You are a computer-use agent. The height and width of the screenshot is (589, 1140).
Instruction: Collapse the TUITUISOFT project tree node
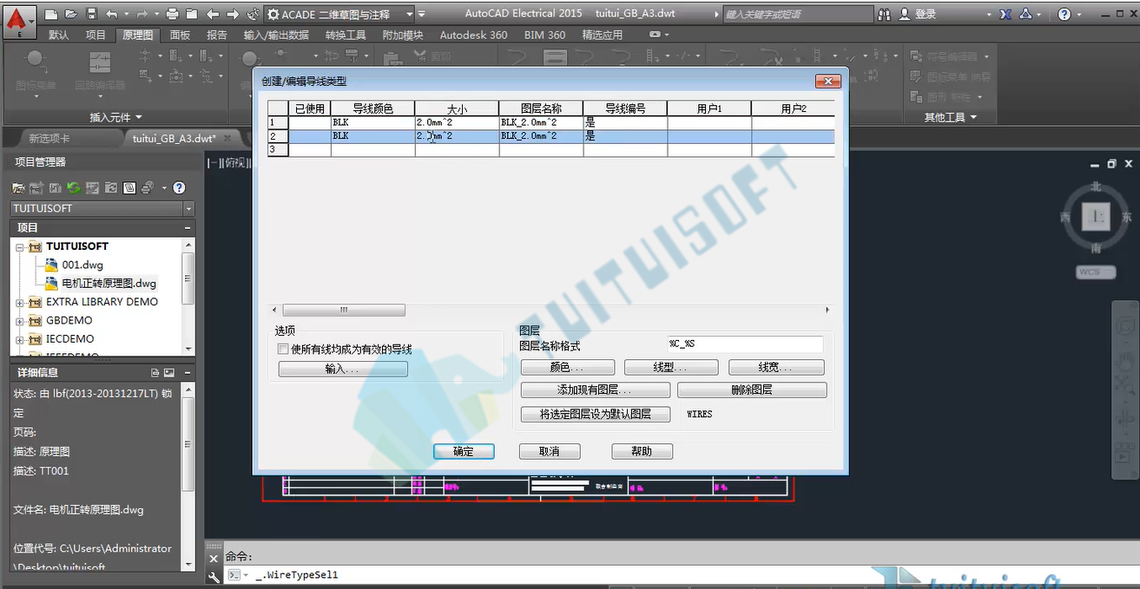tap(20, 246)
